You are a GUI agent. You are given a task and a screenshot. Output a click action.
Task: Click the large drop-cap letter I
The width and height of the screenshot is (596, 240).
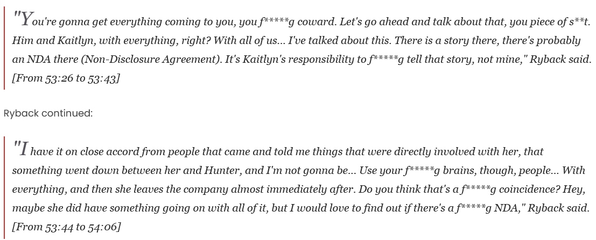click(x=24, y=149)
